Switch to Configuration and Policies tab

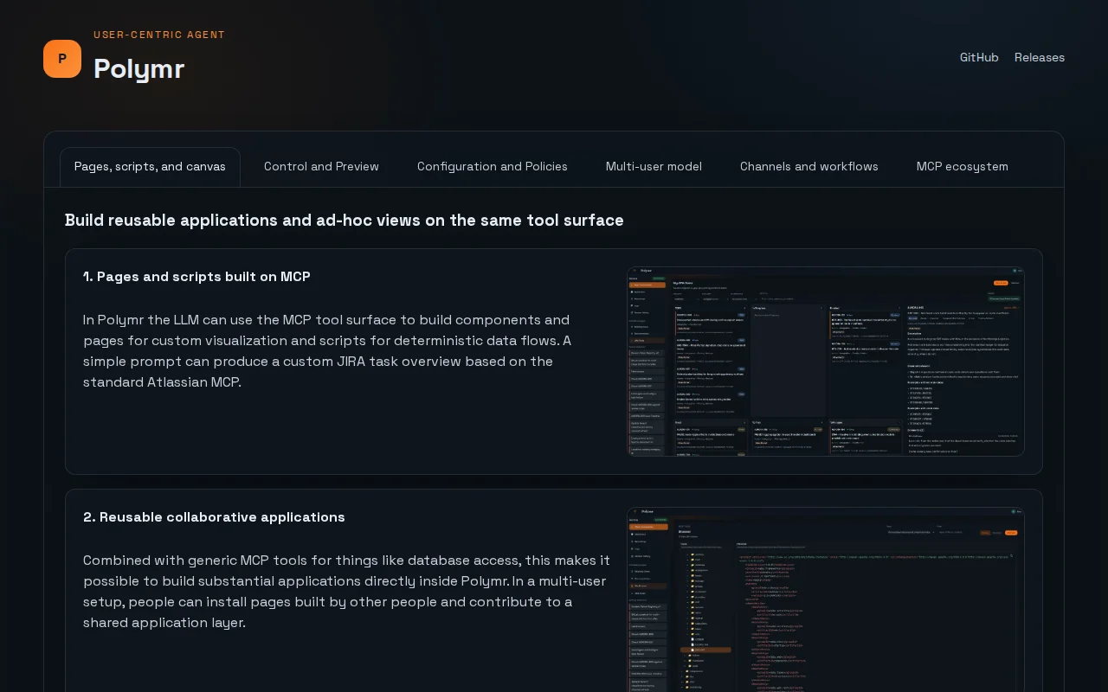click(493, 166)
